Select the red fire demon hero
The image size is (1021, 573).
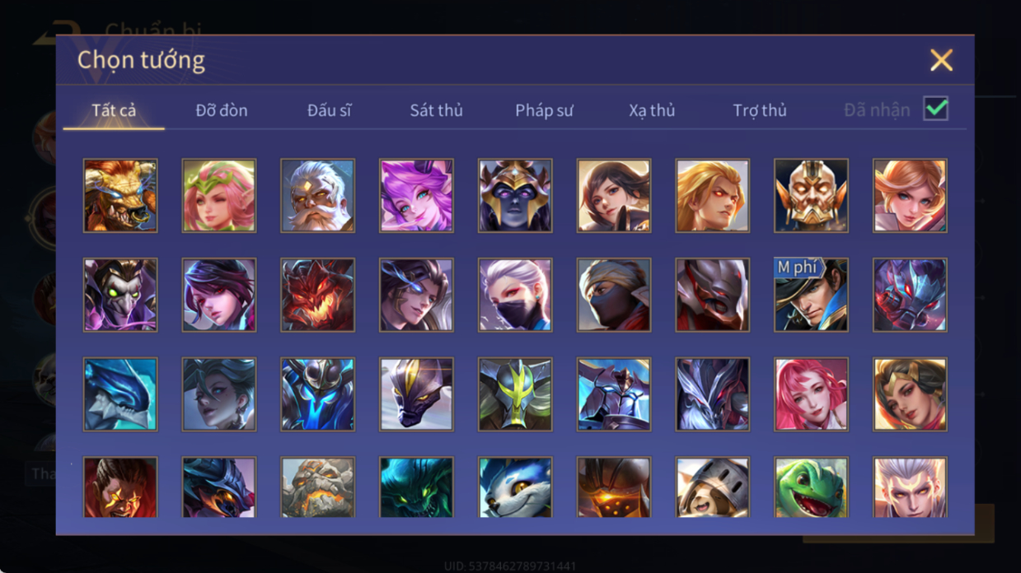coord(317,295)
